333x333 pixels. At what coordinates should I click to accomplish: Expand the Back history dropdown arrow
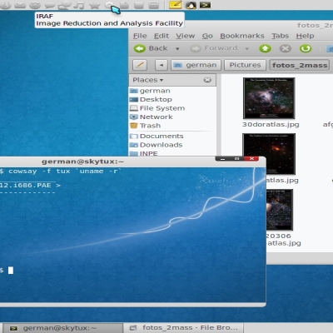coord(177,49)
